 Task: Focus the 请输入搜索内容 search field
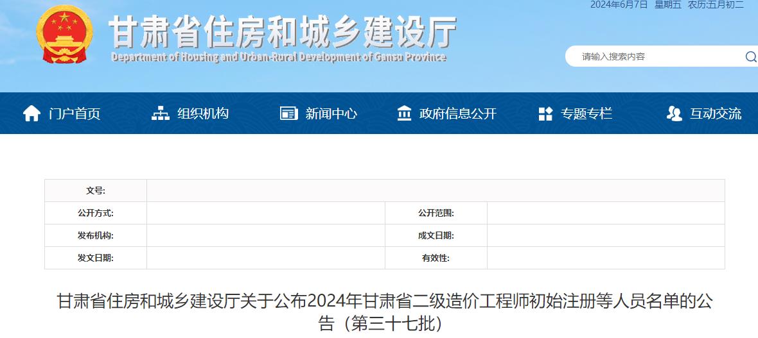[x=655, y=56]
